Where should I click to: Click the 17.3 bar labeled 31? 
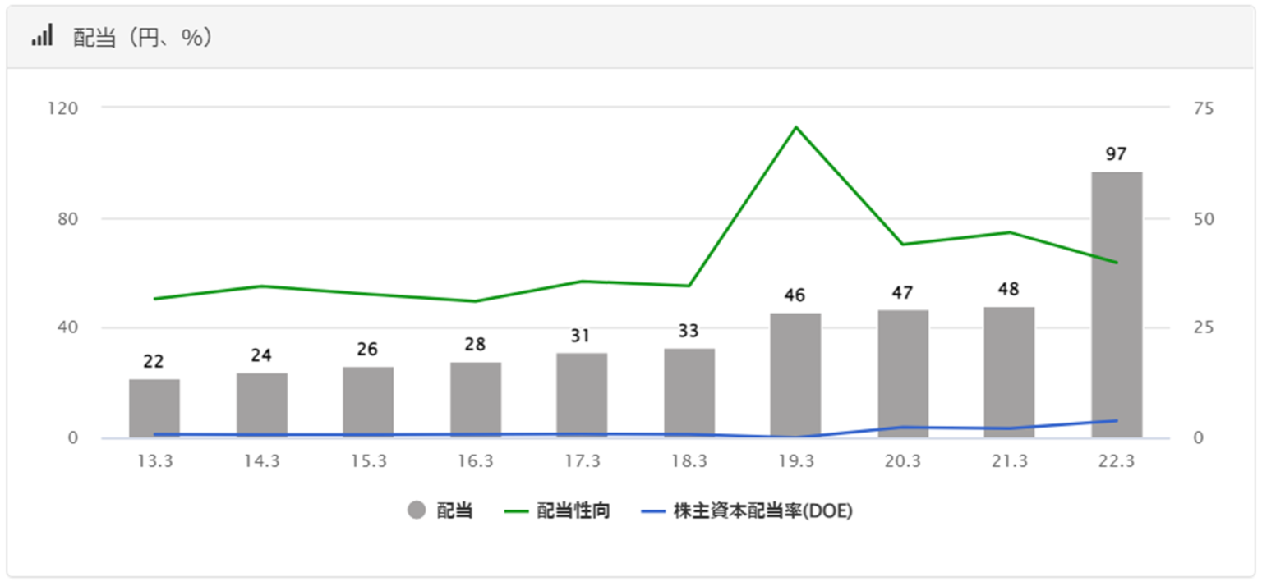click(x=582, y=396)
